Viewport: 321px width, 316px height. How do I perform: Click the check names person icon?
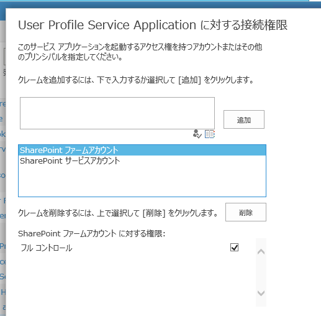pyautogui.click(x=197, y=134)
